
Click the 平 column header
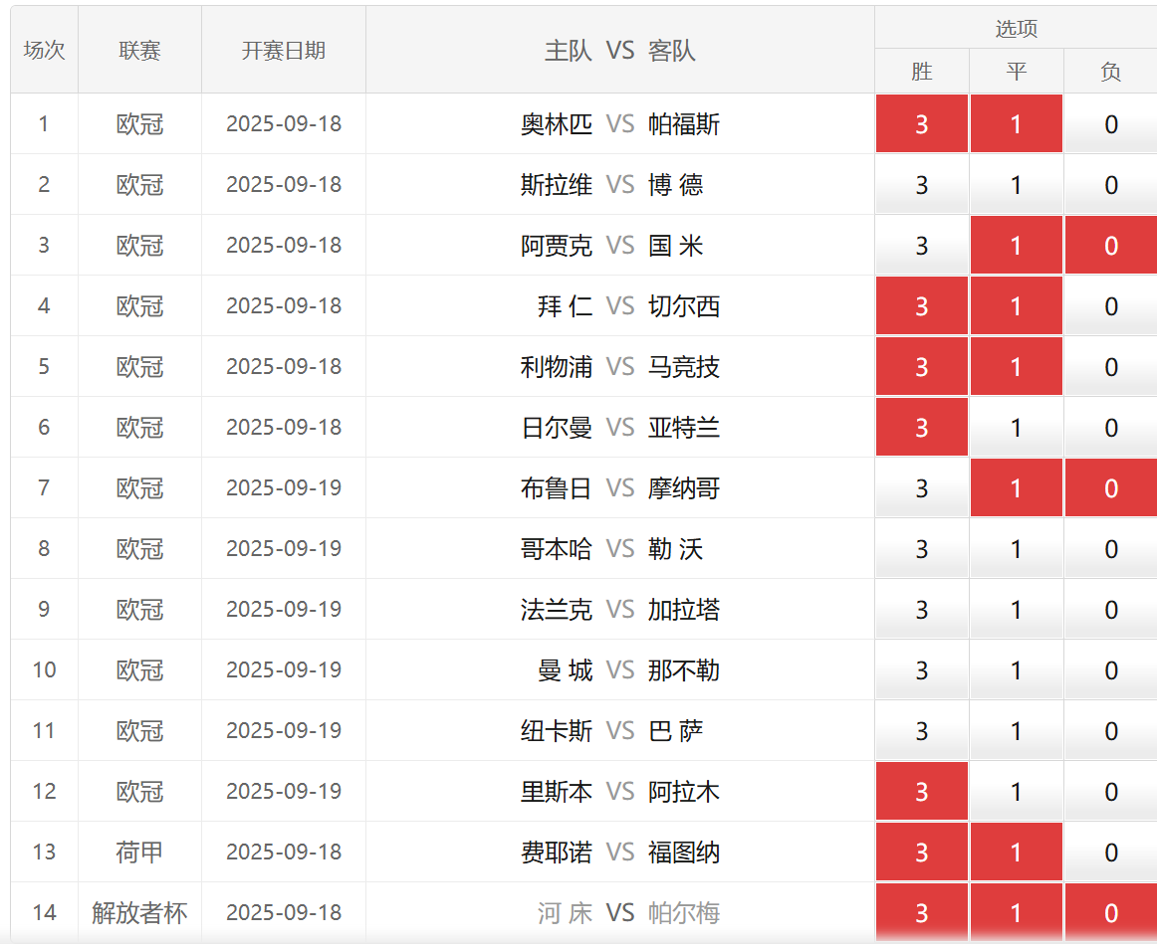pos(1016,72)
